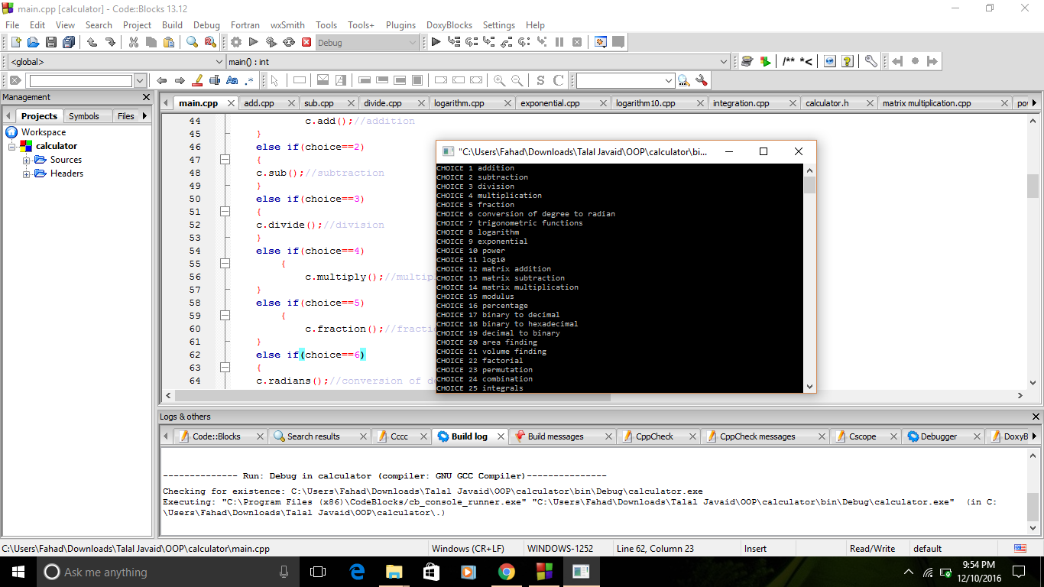Toggle match case Aa search option
This screenshot has width=1044, height=587.
click(232, 80)
